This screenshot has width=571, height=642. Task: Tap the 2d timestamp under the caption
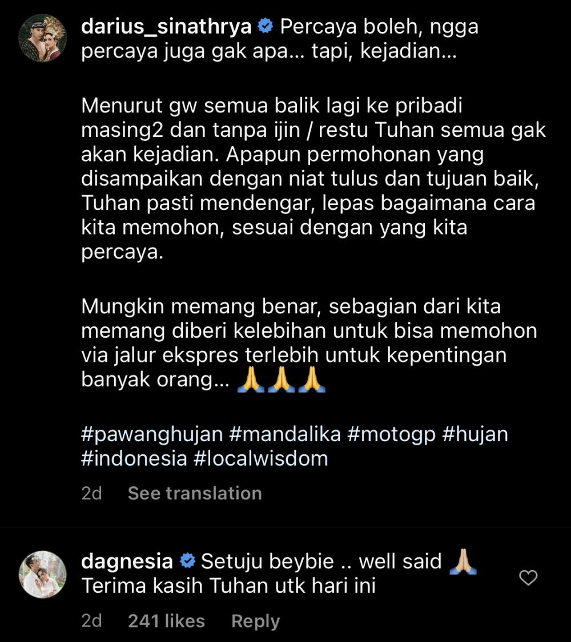pyautogui.click(x=92, y=494)
